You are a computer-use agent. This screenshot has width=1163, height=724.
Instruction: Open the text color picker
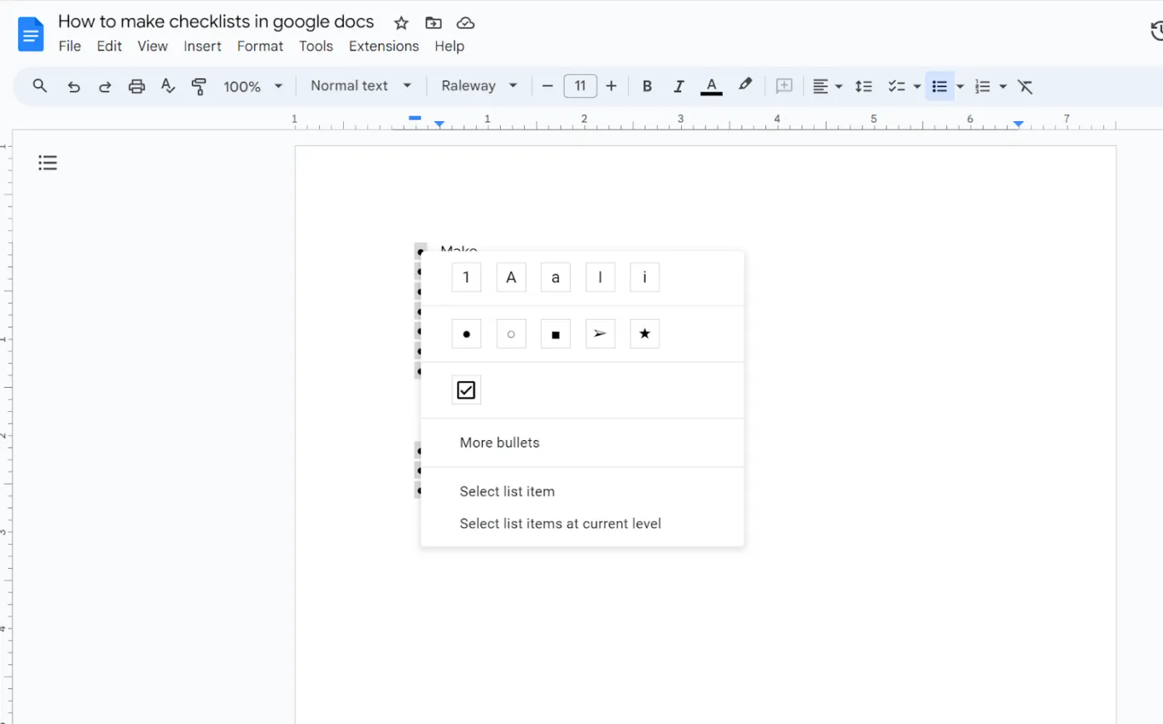click(711, 86)
